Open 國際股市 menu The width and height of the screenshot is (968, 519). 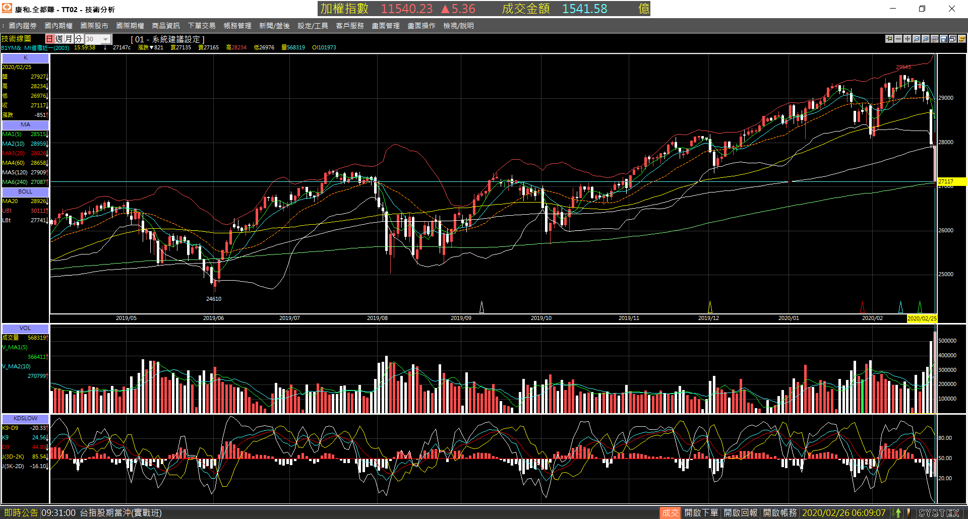pos(94,26)
